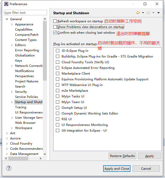Screen dimensions: 165x178
Task: Open Notifications preferences
Action: coord(25,71)
